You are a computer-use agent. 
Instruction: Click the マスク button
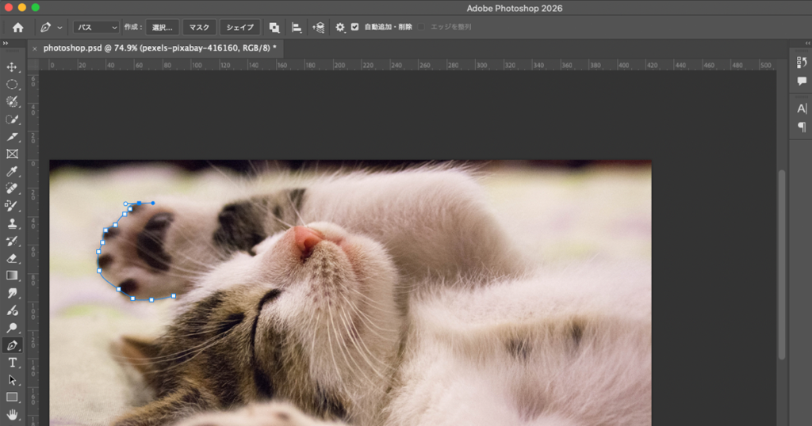(x=198, y=27)
